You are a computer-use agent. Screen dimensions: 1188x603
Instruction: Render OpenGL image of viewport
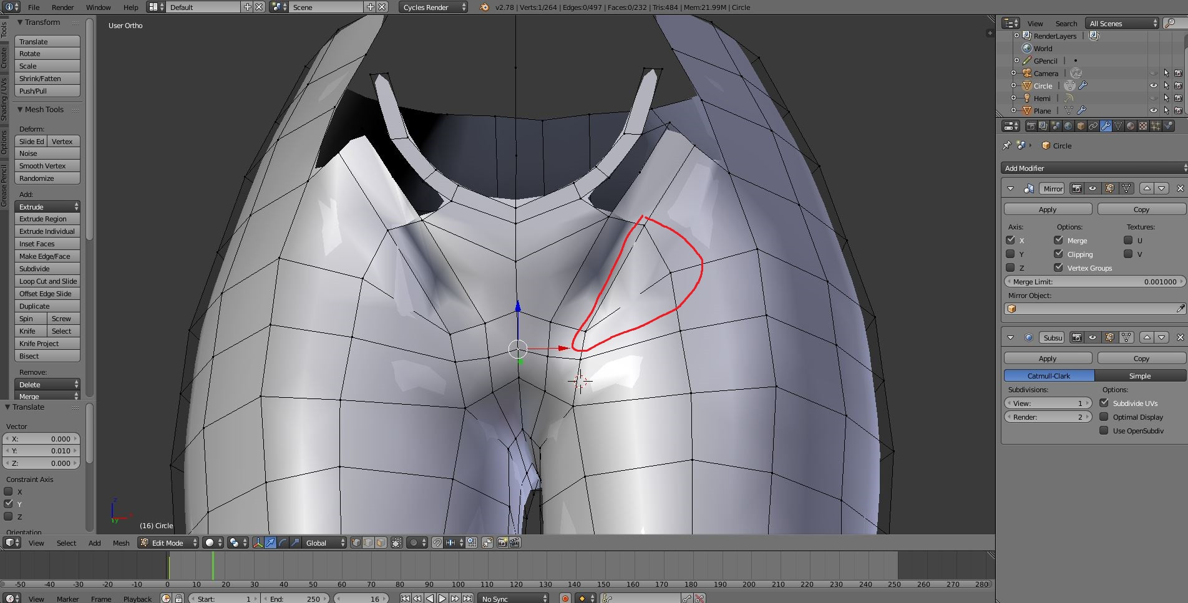click(502, 543)
